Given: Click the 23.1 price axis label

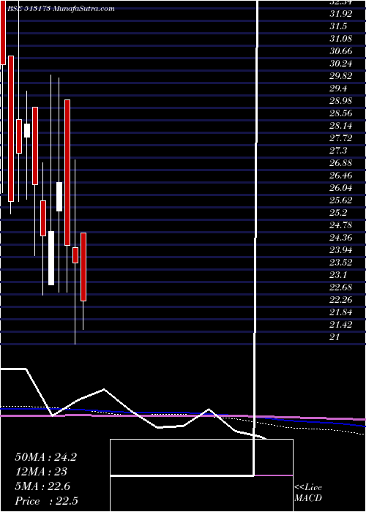Looking at the screenshot, I should pos(338,274).
